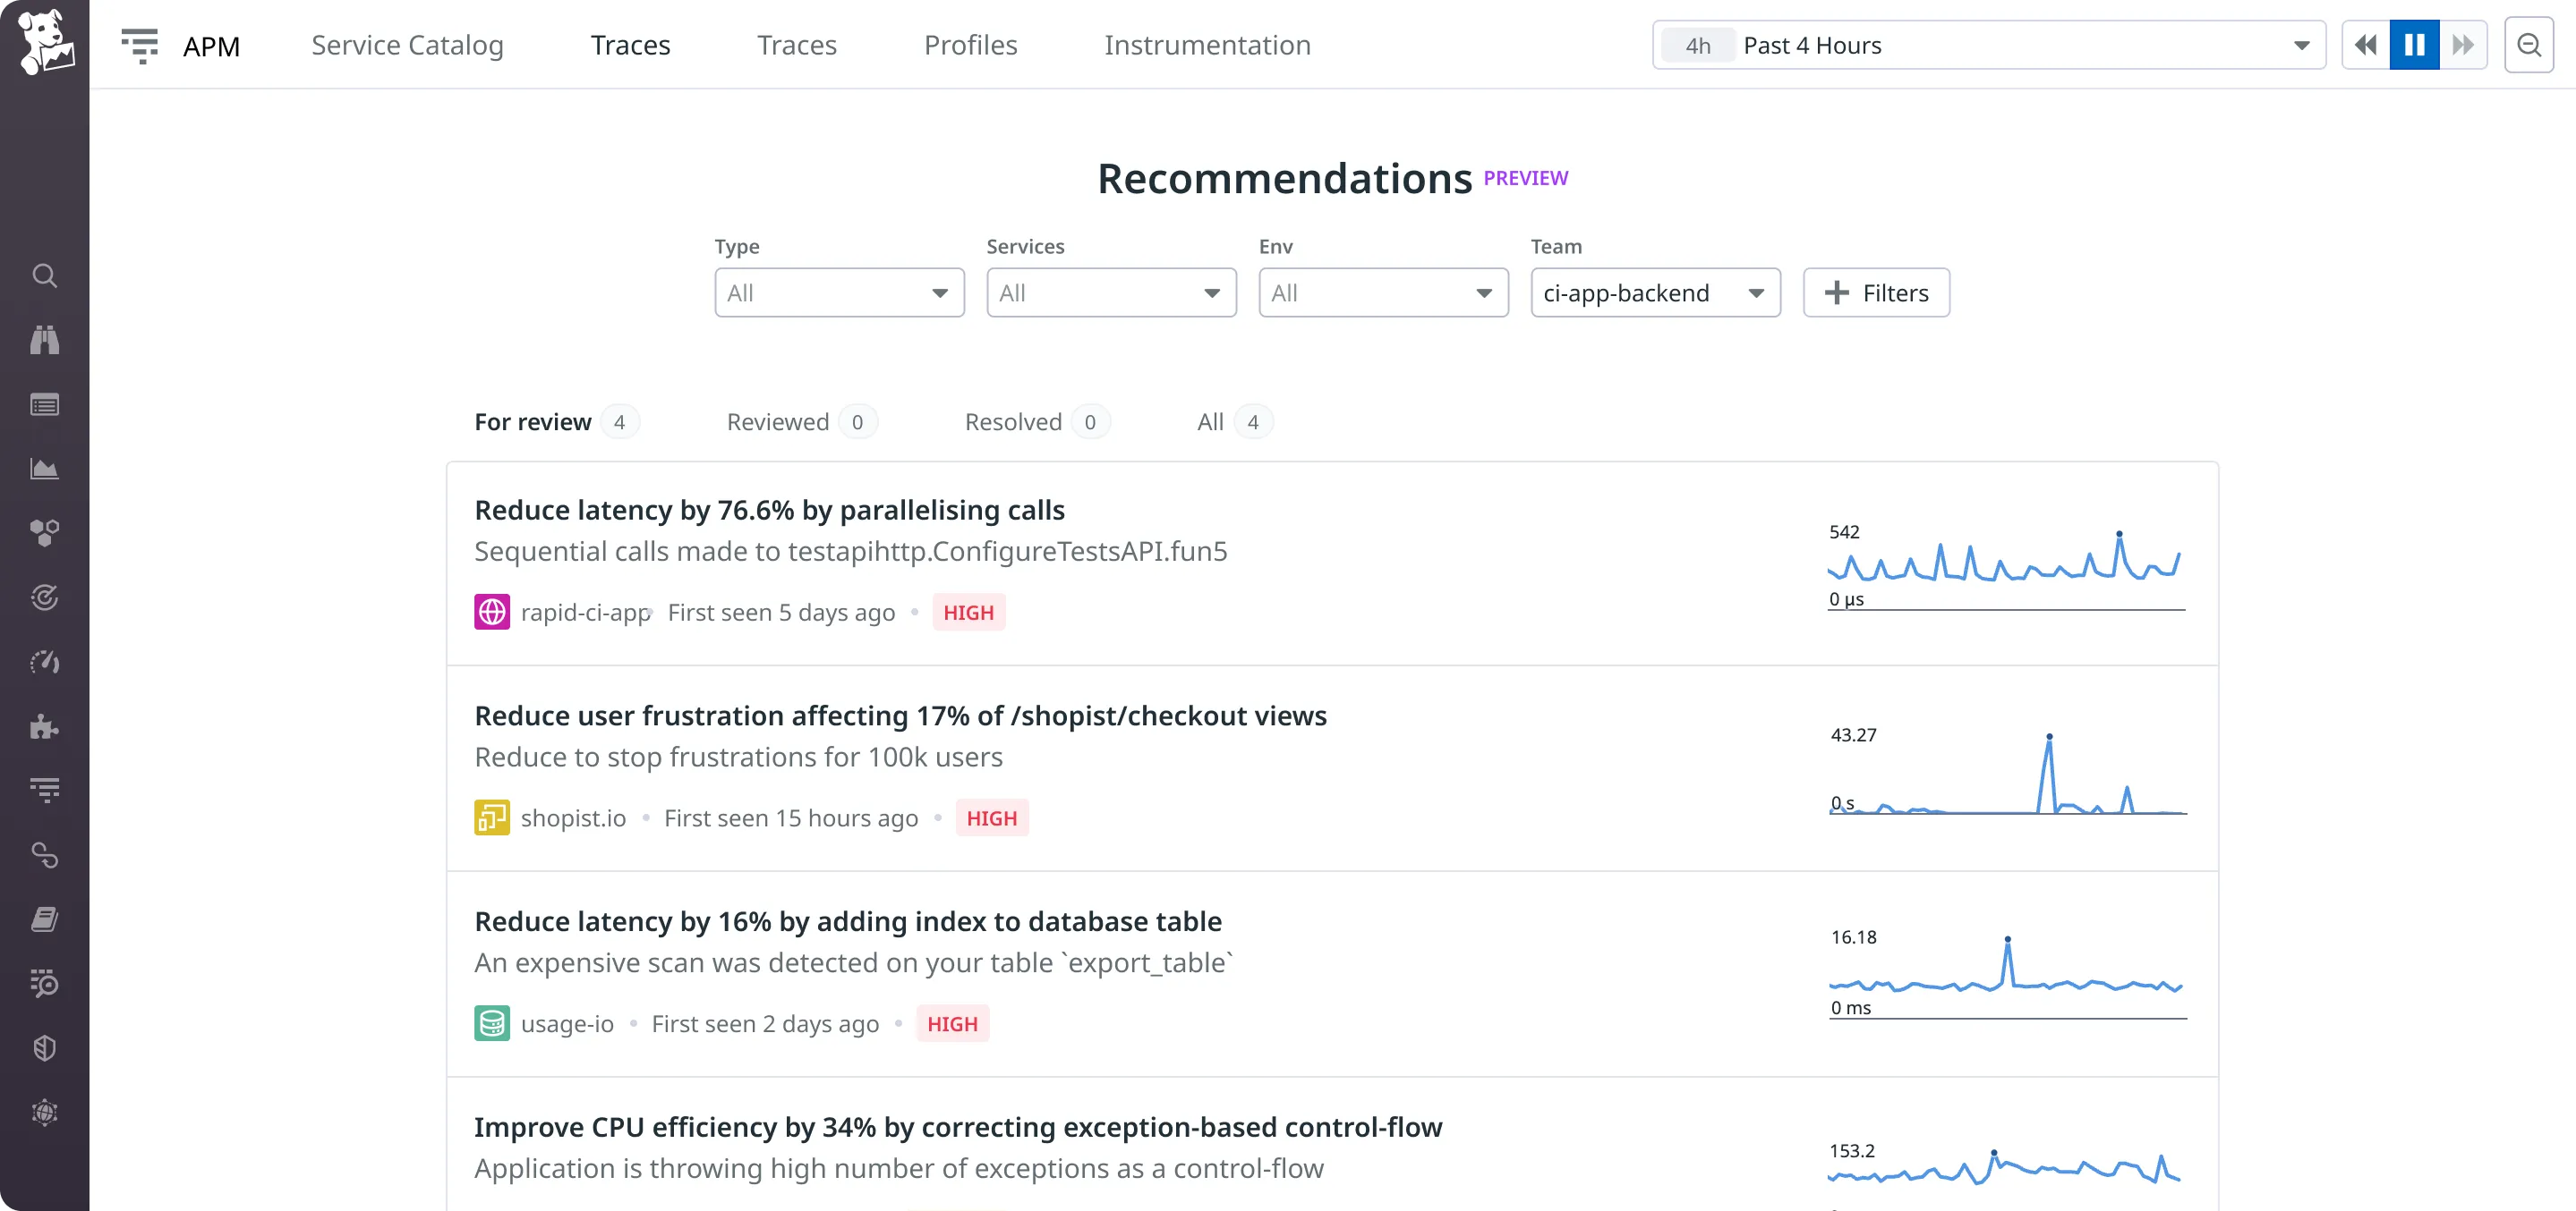Image resolution: width=2576 pixels, height=1211 pixels.
Task: Click the add Filters button
Action: (1876, 292)
